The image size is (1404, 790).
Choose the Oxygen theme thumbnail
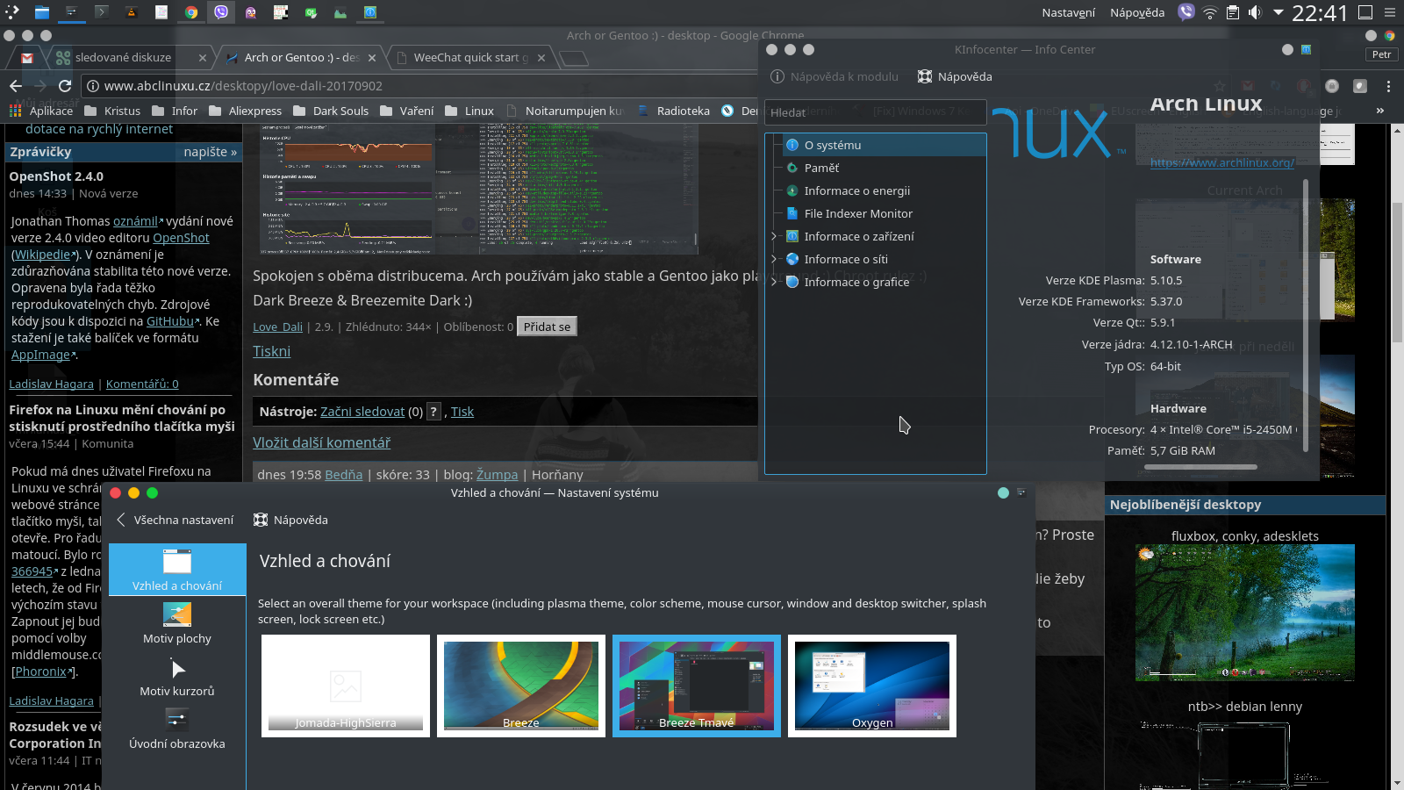[872, 686]
